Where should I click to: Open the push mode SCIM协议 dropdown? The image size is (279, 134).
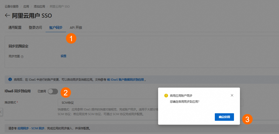150,103
